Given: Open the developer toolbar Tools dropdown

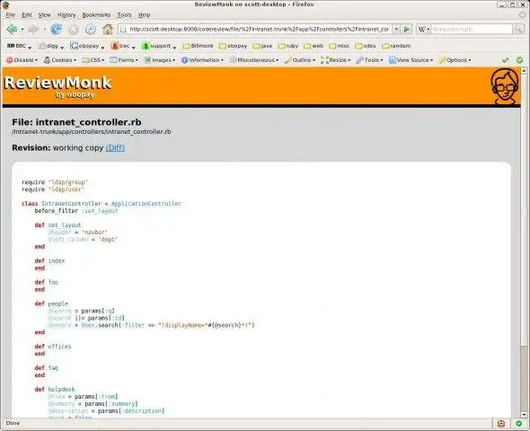Looking at the screenshot, I should click(x=369, y=60).
